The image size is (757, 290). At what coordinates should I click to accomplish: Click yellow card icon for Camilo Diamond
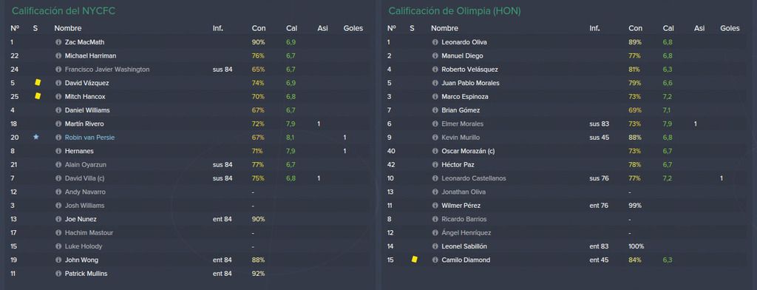point(414,260)
